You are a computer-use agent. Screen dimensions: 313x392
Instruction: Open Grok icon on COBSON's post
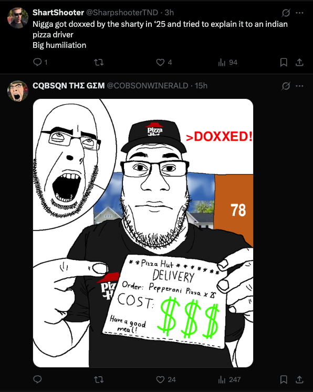click(x=286, y=86)
